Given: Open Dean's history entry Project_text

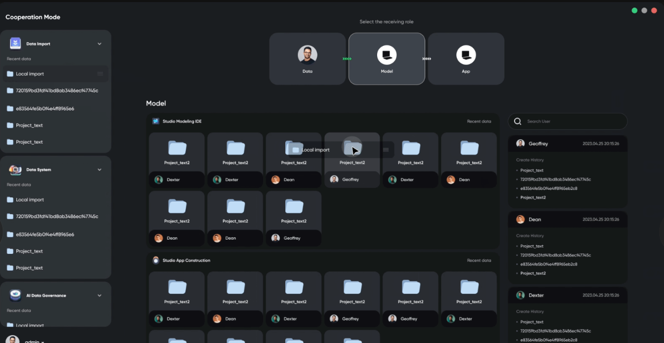Looking at the screenshot, I should coord(531,246).
